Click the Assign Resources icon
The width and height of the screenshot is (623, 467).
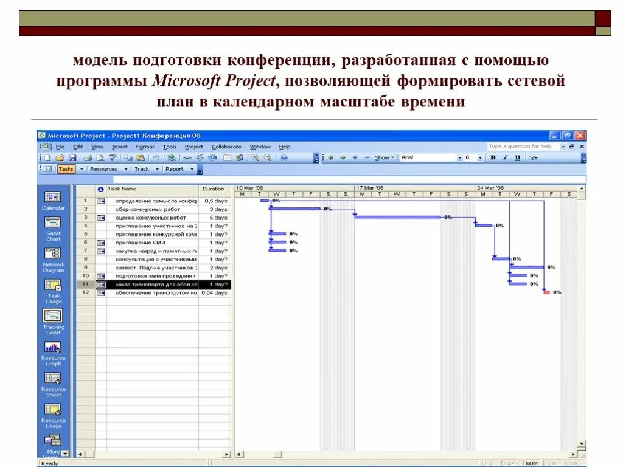point(240,157)
